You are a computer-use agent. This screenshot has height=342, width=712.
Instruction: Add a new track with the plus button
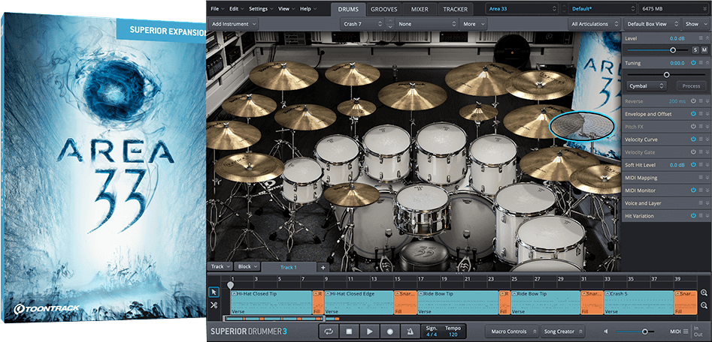(x=323, y=267)
